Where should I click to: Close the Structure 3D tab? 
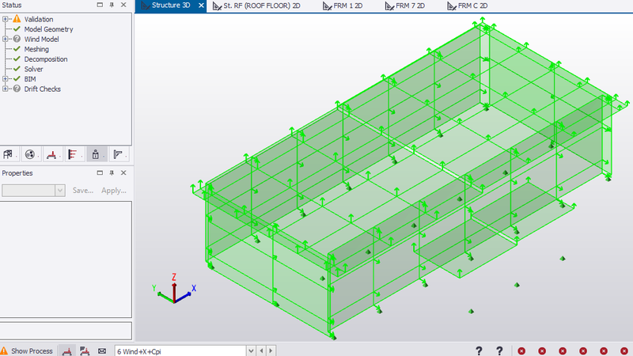[201, 6]
